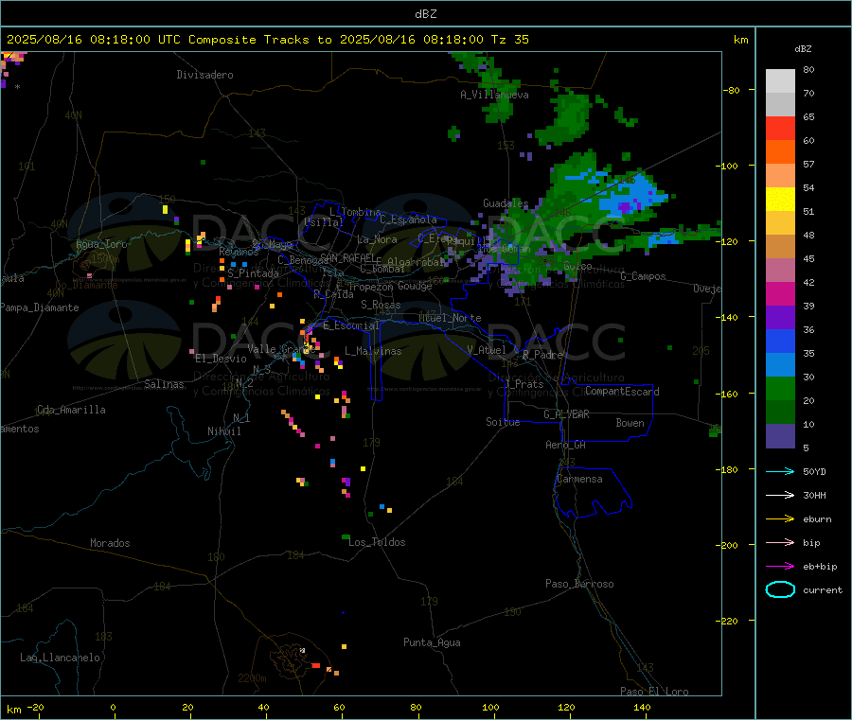The width and height of the screenshot is (852, 720).
Task: Click the green 20 dBZ color swatch
Action: [x=780, y=388]
